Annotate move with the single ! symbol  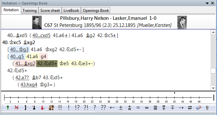coord(69,107)
